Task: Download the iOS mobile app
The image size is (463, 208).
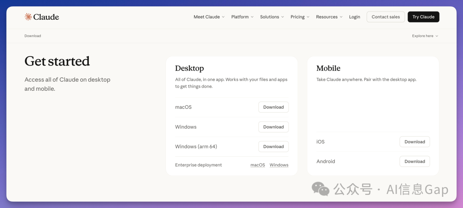Action: [x=415, y=142]
